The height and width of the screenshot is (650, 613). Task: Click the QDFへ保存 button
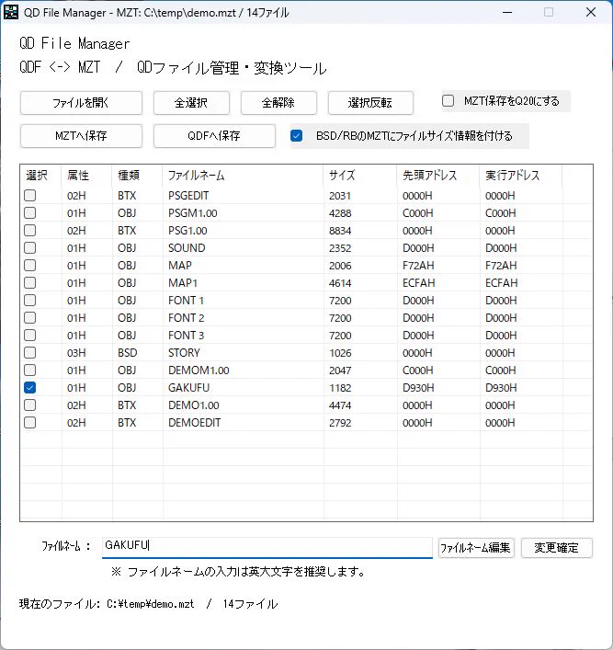pos(214,135)
